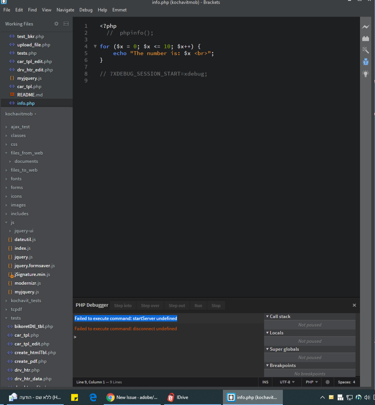Select the magic wand beautify icon

[x=365, y=49]
